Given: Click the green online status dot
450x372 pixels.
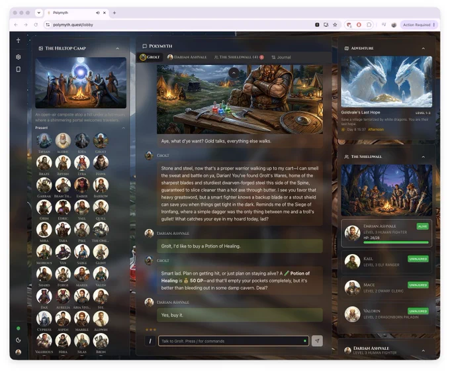Looking at the screenshot, I should 19,328.
